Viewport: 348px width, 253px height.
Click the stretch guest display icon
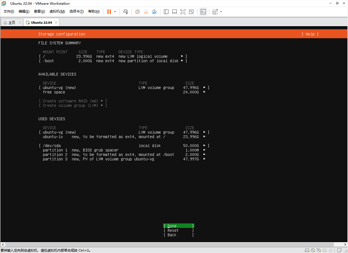(215, 12)
